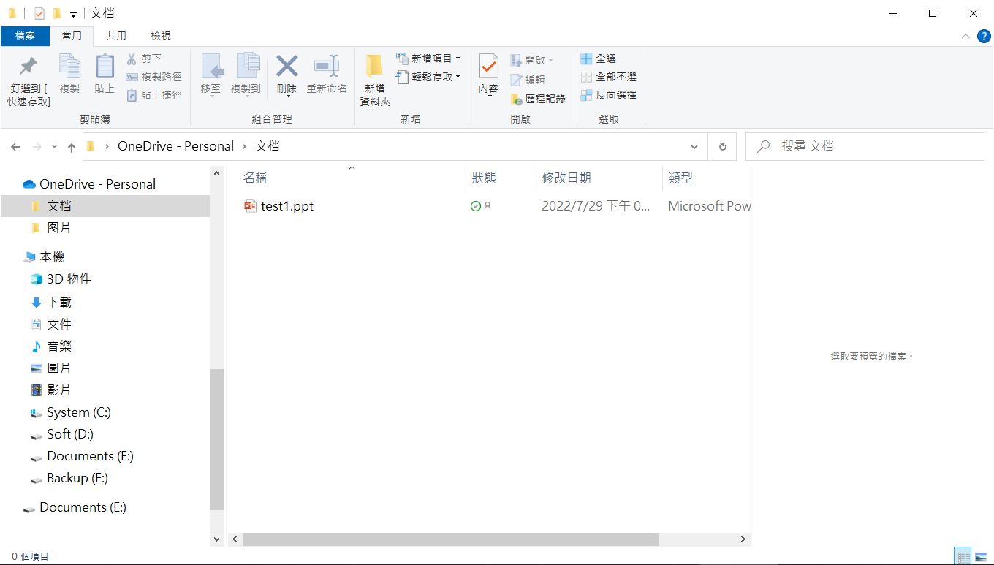Customize quick access toolbar dropdown
Viewport: 994px width, 565px height.
pos(73,14)
